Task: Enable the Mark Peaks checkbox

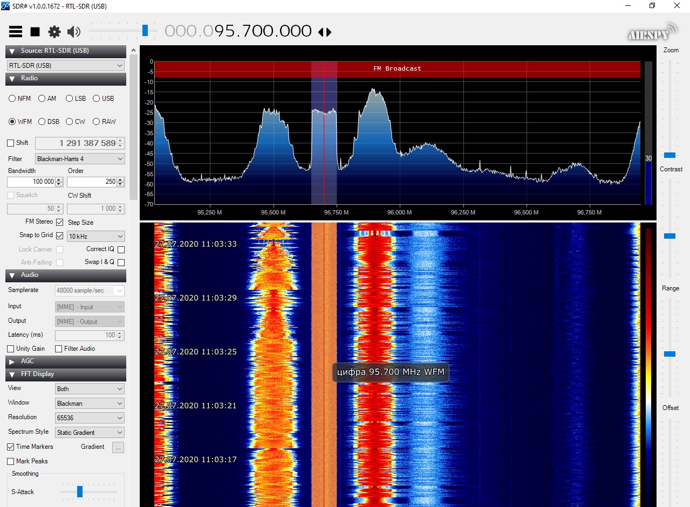Action: coord(11,462)
